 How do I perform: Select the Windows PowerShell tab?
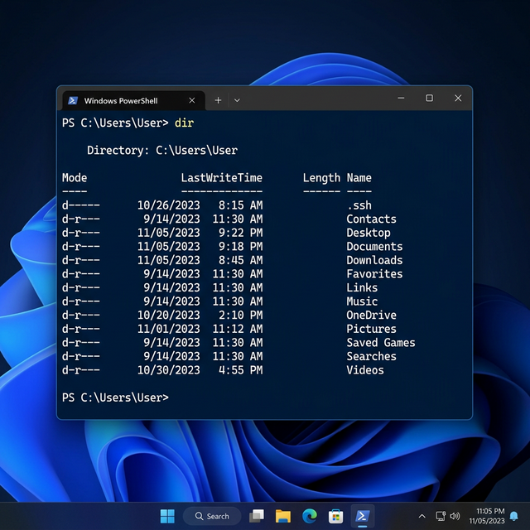[134, 100]
